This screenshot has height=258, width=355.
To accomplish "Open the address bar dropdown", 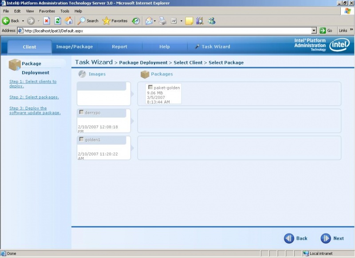I will coord(315,31).
